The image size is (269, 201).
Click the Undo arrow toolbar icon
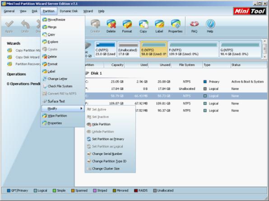25,26
